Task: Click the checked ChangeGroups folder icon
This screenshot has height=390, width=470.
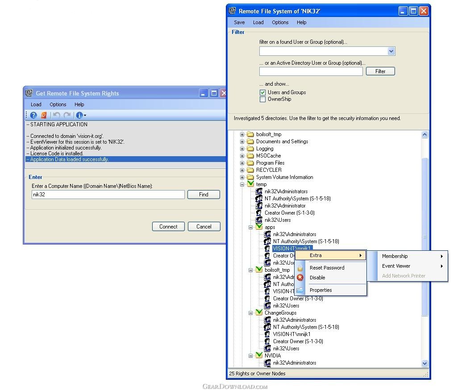Action: coord(259,313)
